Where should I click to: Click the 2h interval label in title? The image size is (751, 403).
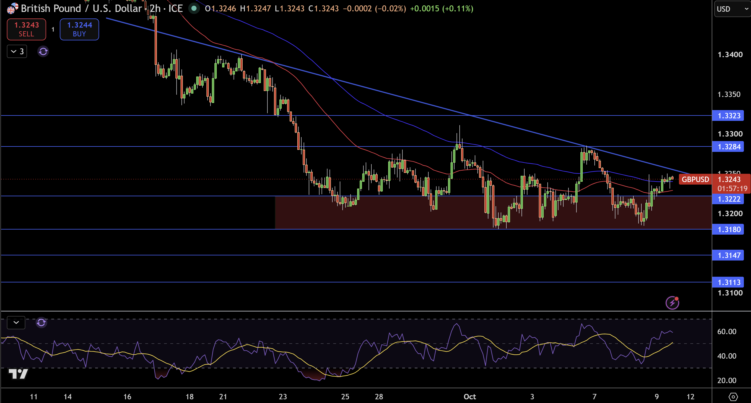[155, 9]
